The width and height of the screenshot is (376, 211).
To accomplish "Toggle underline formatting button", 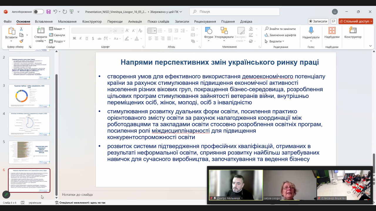I will 87,38.
